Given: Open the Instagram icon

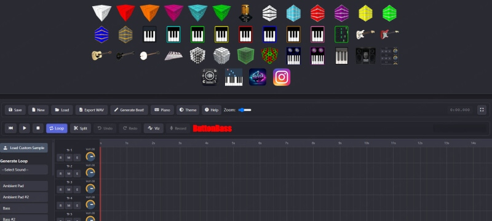Looking at the screenshot, I should [x=282, y=77].
